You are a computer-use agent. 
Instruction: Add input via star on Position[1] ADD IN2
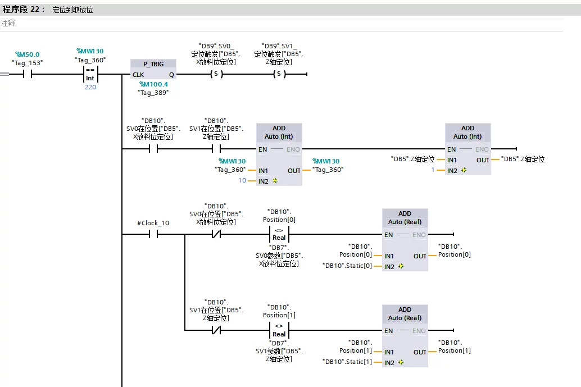point(401,362)
